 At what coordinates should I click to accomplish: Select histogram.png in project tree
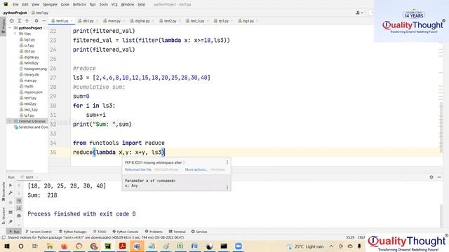pyautogui.click(x=33, y=69)
